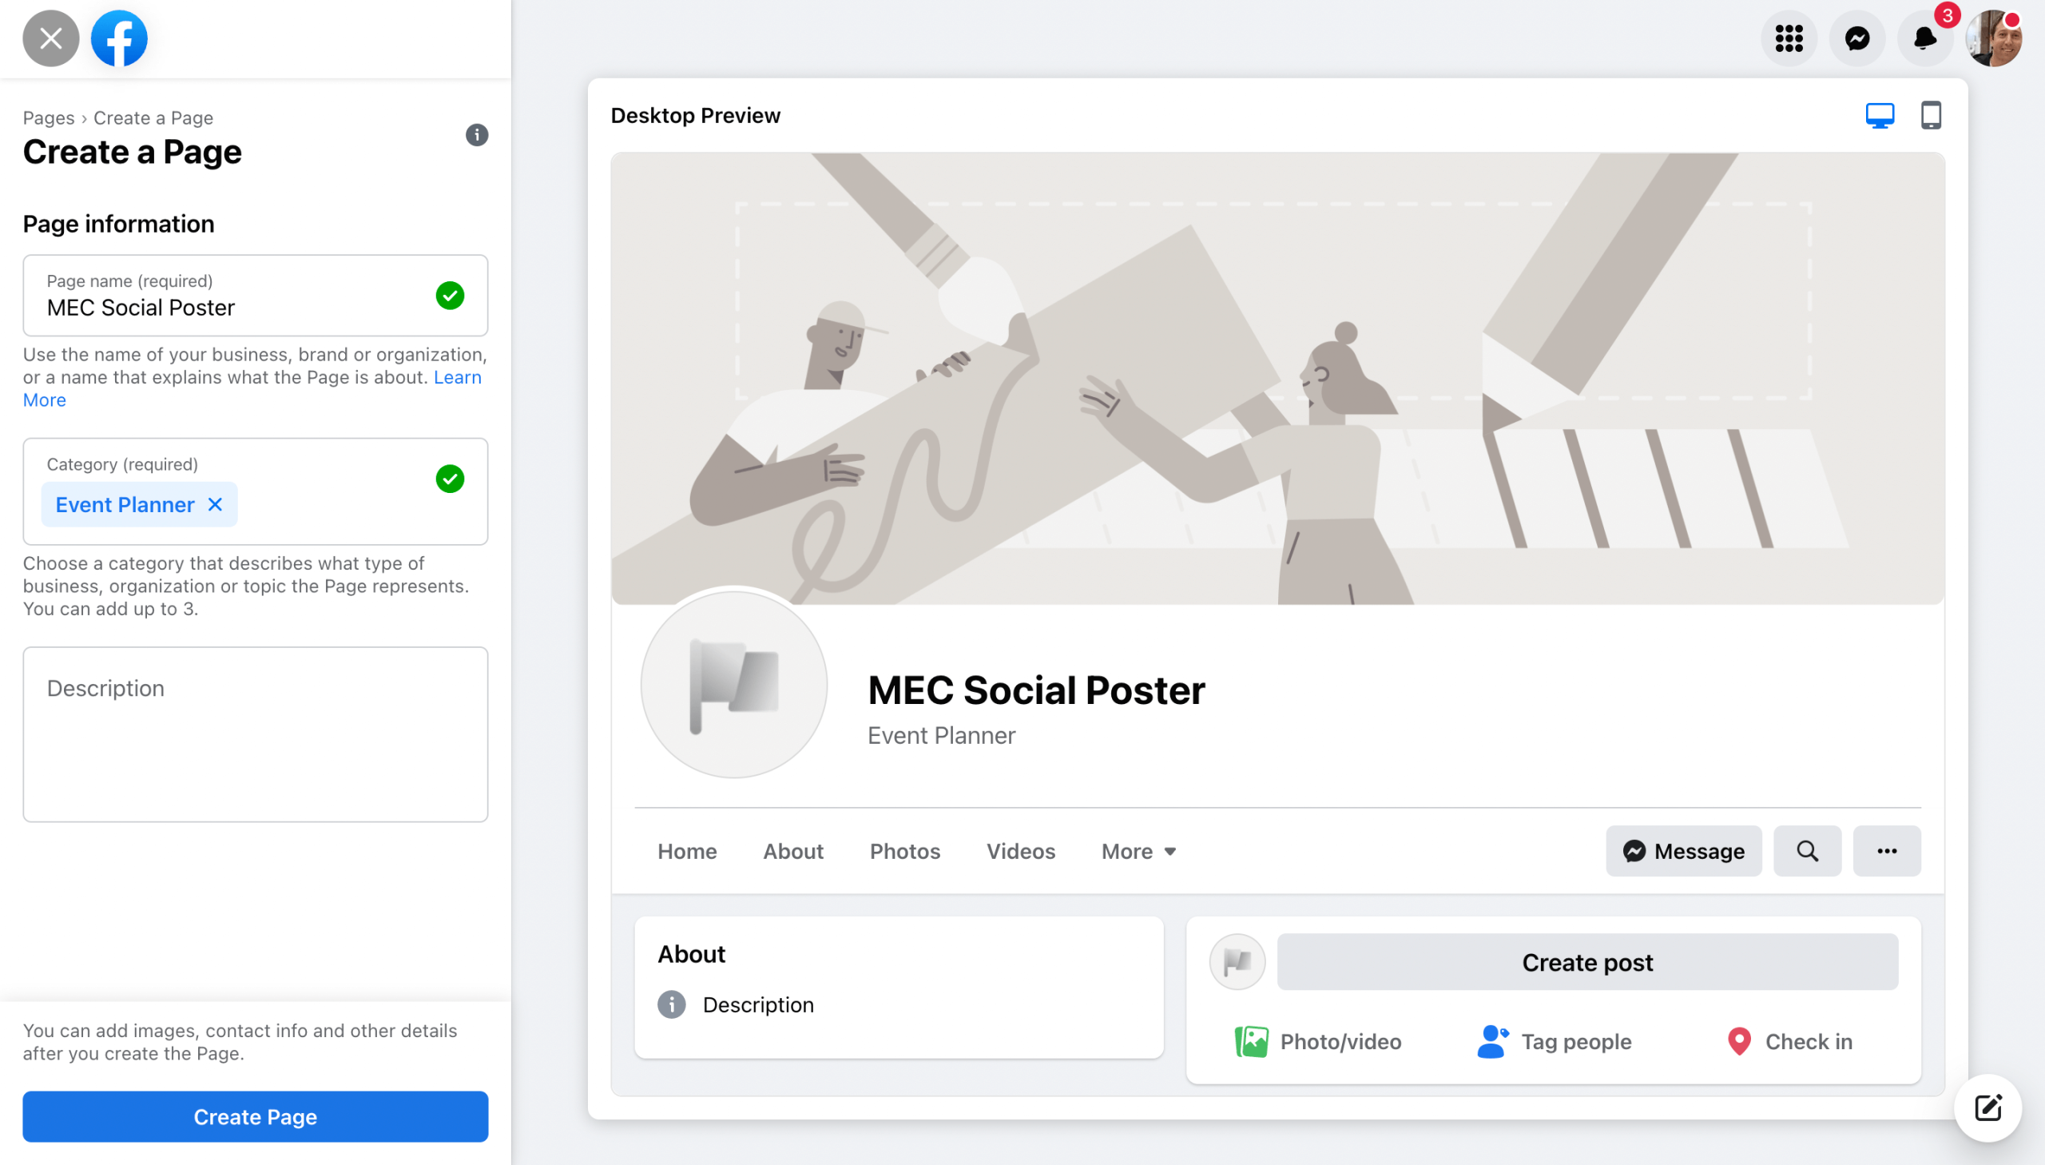Viewport: 2045px width, 1165px height.
Task: Switch to mobile preview mode
Action: tap(1931, 116)
